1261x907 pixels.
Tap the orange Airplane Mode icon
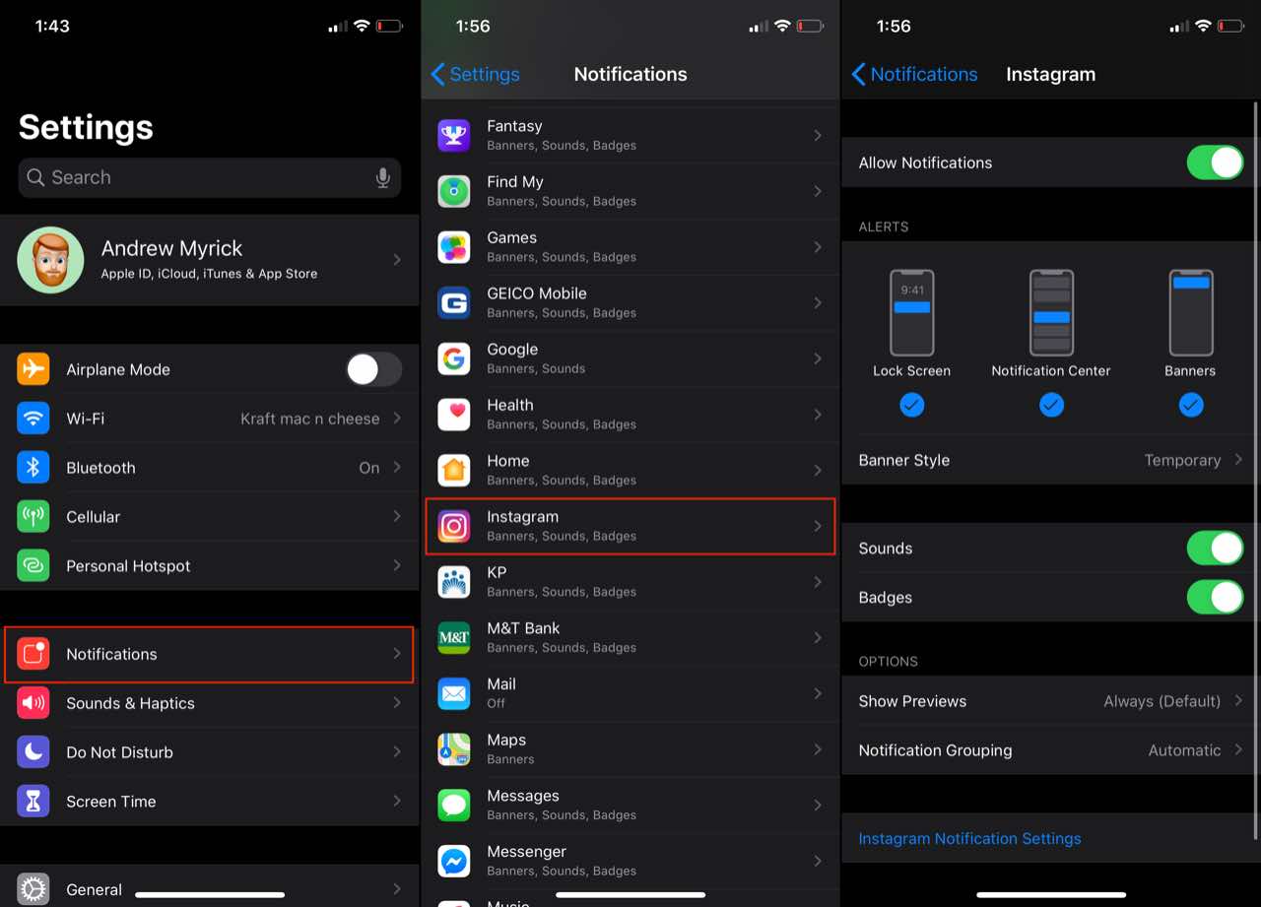point(33,368)
